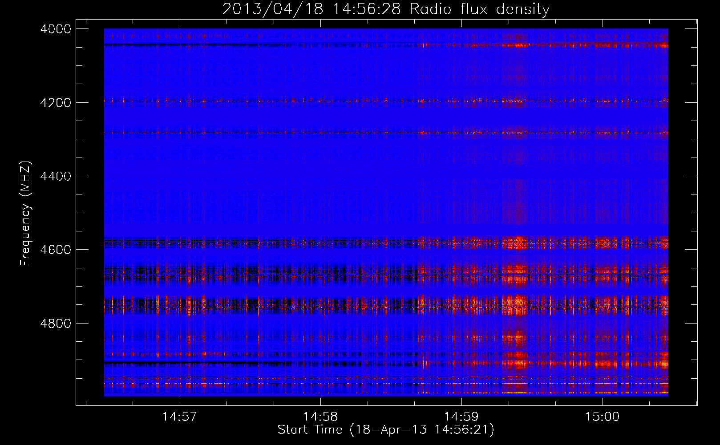Select the 4400 frequency tick label
The width and height of the screenshot is (720, 445).
pos(56,176)
